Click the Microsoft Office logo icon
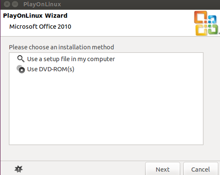 click(x=206, y=23)
